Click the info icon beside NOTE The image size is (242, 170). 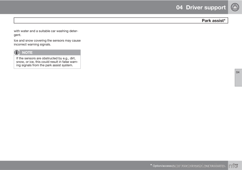point(17,52)
